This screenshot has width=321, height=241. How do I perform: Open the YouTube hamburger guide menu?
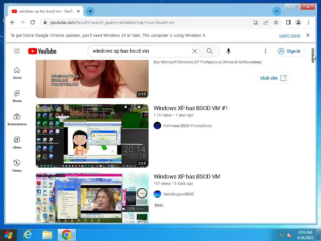coord(17,51)
